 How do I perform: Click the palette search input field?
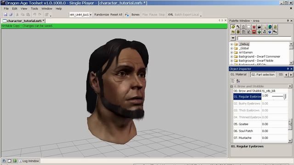264,38
